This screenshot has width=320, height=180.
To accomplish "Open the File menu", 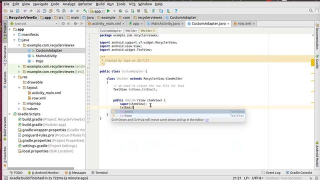I will point(6,4).
